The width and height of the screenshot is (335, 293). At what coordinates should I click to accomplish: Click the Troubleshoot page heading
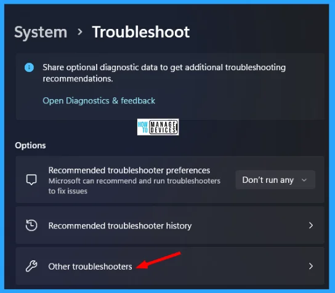141,32
